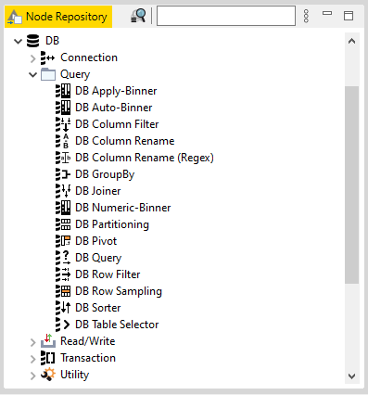The height and width of the screenshot is (395, 368).
Task: Select the DB Sorter label
Action: click(98, 308)
